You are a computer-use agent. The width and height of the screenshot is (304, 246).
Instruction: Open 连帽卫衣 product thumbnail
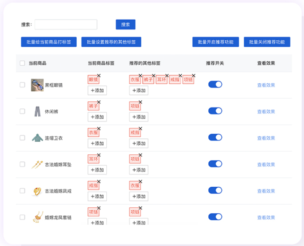click(38, 138)
